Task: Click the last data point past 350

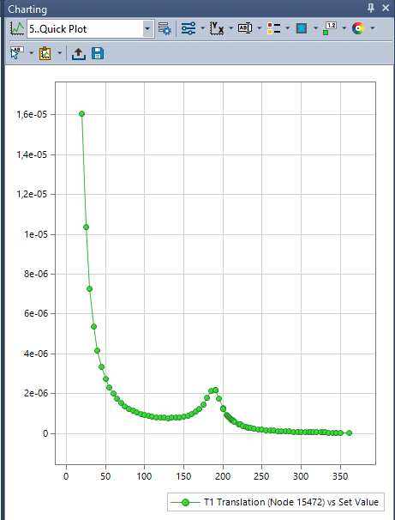Action: tap(349, 432)
